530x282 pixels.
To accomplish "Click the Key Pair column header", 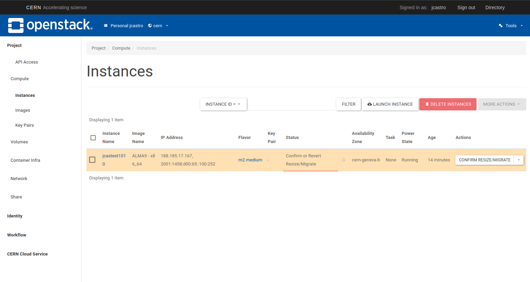I will point(272,138).
